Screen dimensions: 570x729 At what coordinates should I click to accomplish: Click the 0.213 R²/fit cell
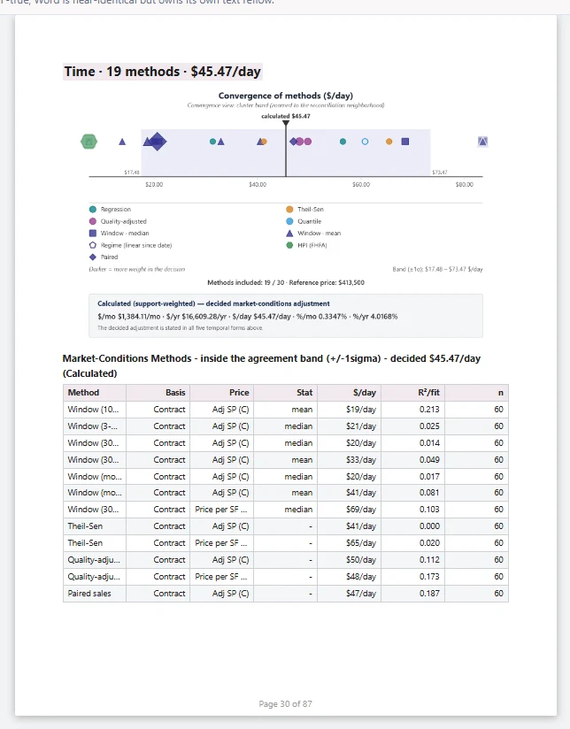click(x=412, y=409)
